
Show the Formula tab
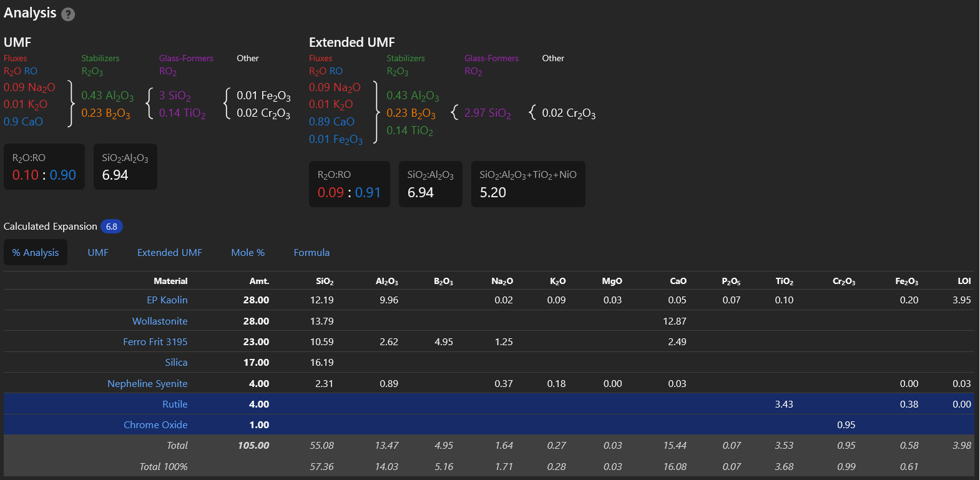311,252
